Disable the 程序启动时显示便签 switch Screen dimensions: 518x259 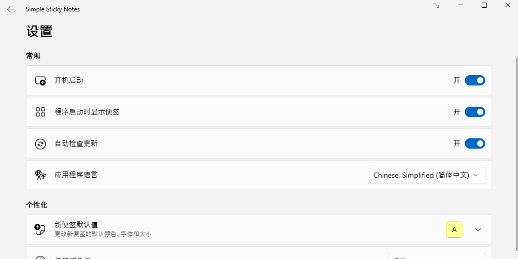(x=474, y=112)
